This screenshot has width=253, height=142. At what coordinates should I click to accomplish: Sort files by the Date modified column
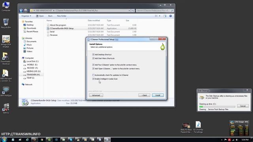click(x=94, y=21)
